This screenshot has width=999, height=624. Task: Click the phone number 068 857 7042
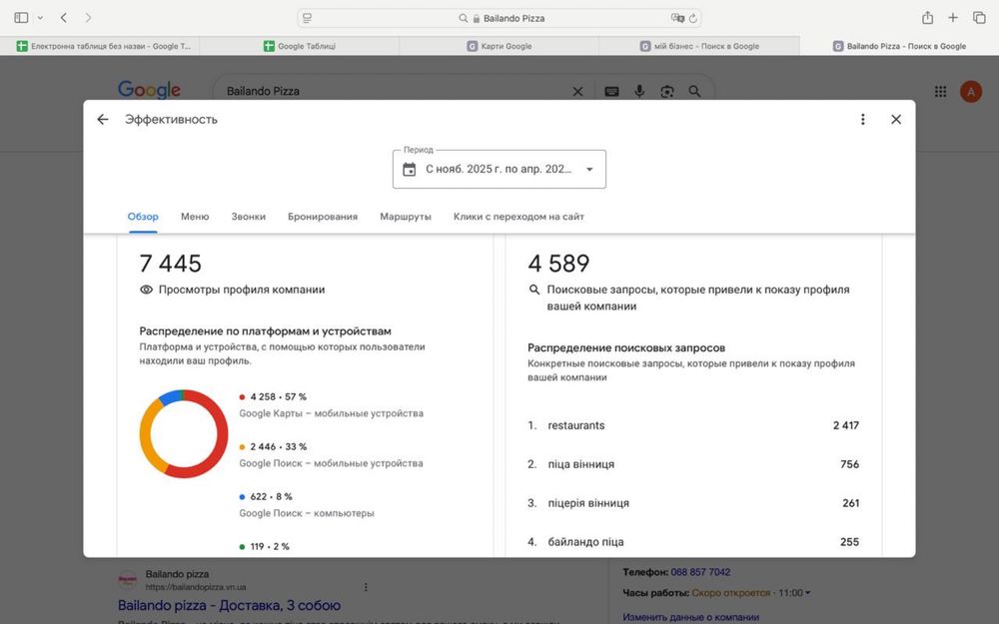point(700,572)
